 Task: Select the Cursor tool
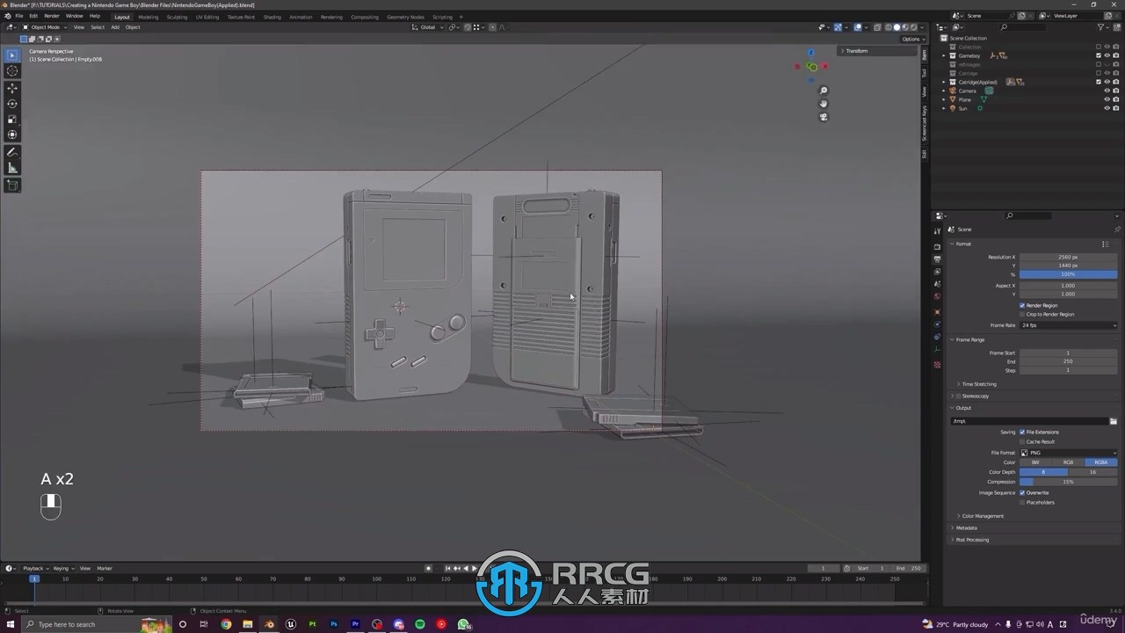click(12, 71)
